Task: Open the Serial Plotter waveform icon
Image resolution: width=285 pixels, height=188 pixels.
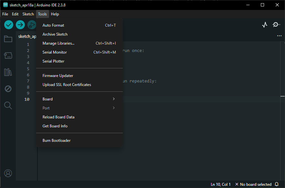Action: (x=265, y=25)
